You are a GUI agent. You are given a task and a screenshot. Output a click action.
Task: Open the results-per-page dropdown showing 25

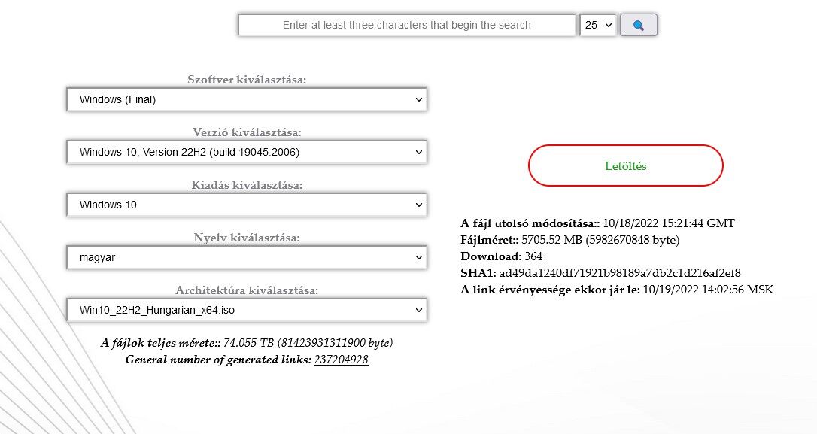[x=597, y=25]
